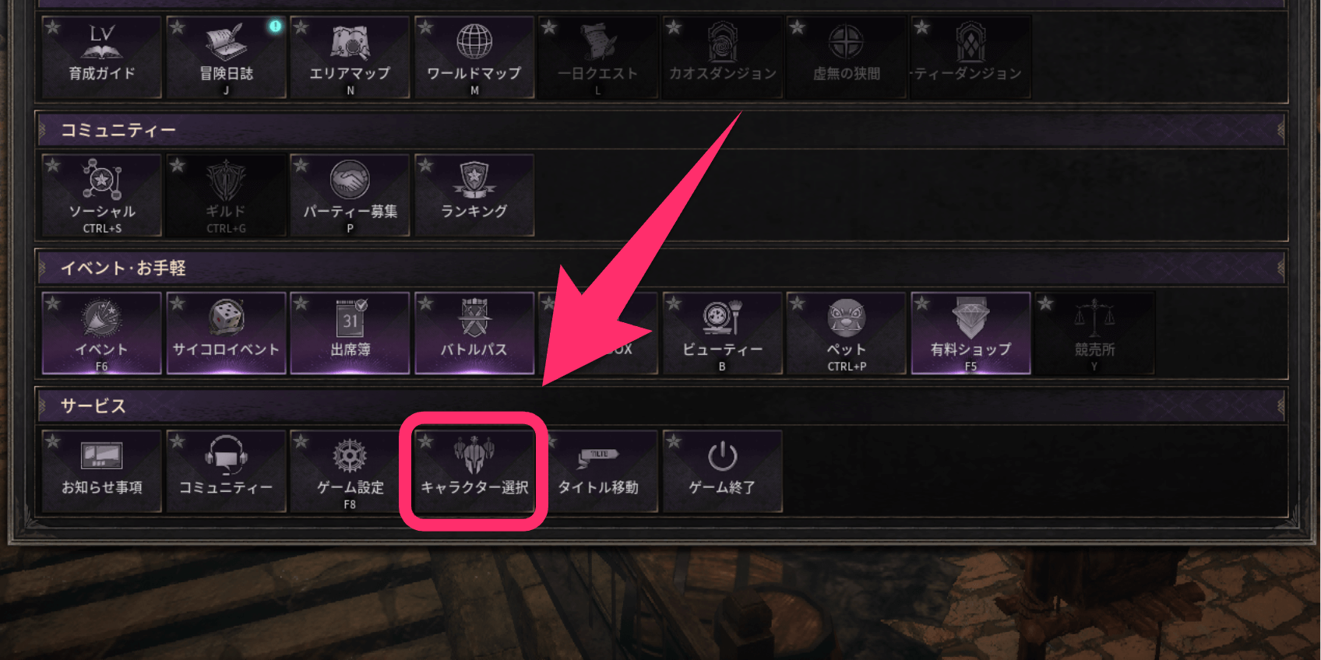Open the 有料ショップ diamond tile
This screenshot has width=1321, height=660.
click(970, 333)
